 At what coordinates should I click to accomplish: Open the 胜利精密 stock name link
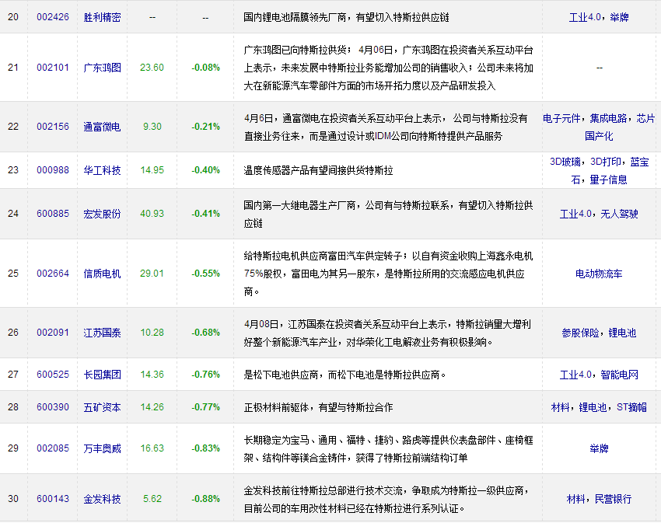102,17
